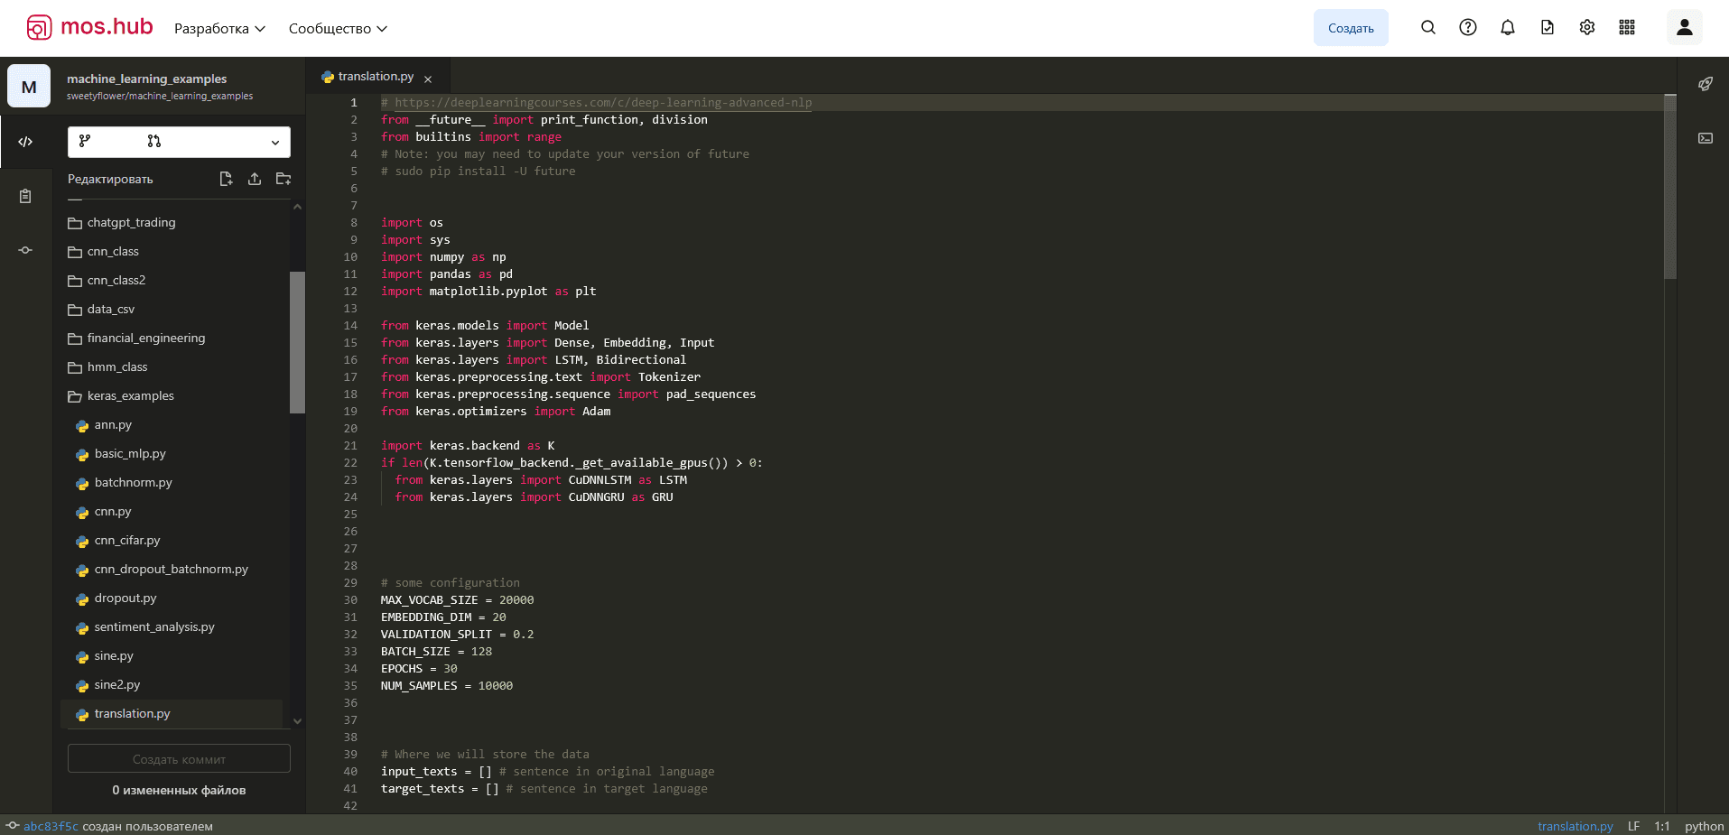The image size is (1729, 835).
Task: Click the Создать button
Action: tap(1351, 28)
